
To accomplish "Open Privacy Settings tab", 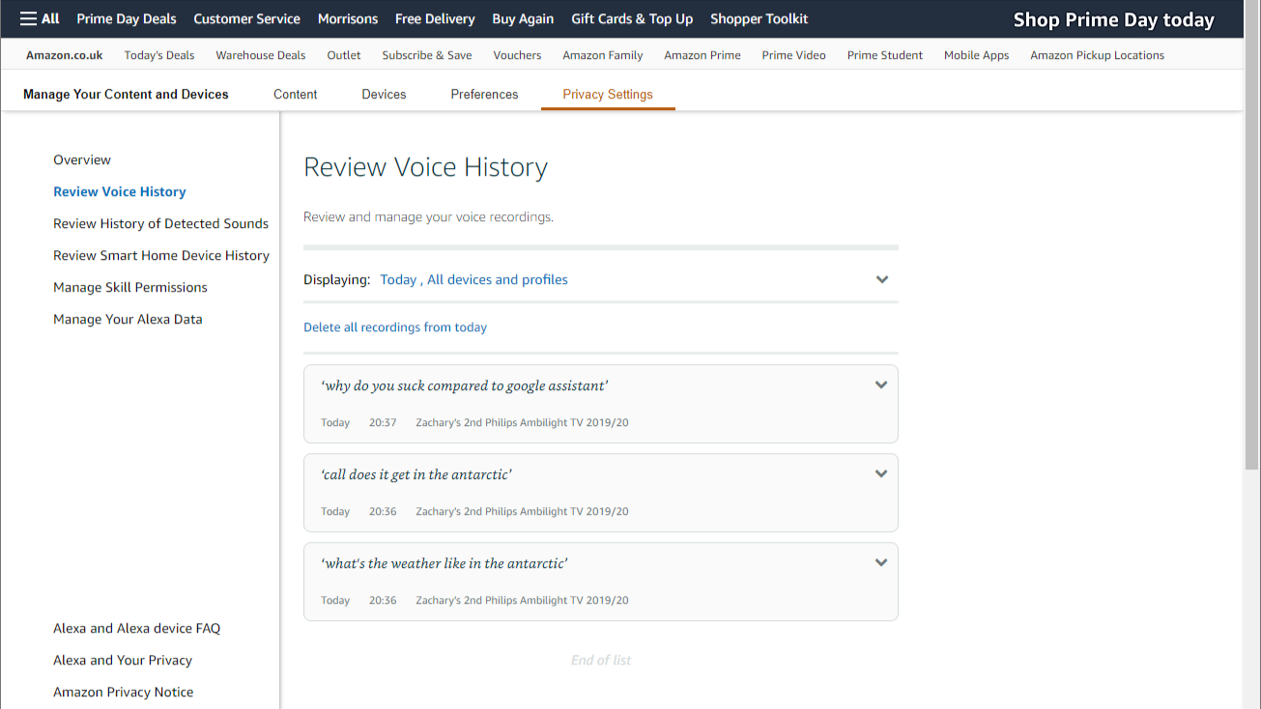I will tap(608, 95).
